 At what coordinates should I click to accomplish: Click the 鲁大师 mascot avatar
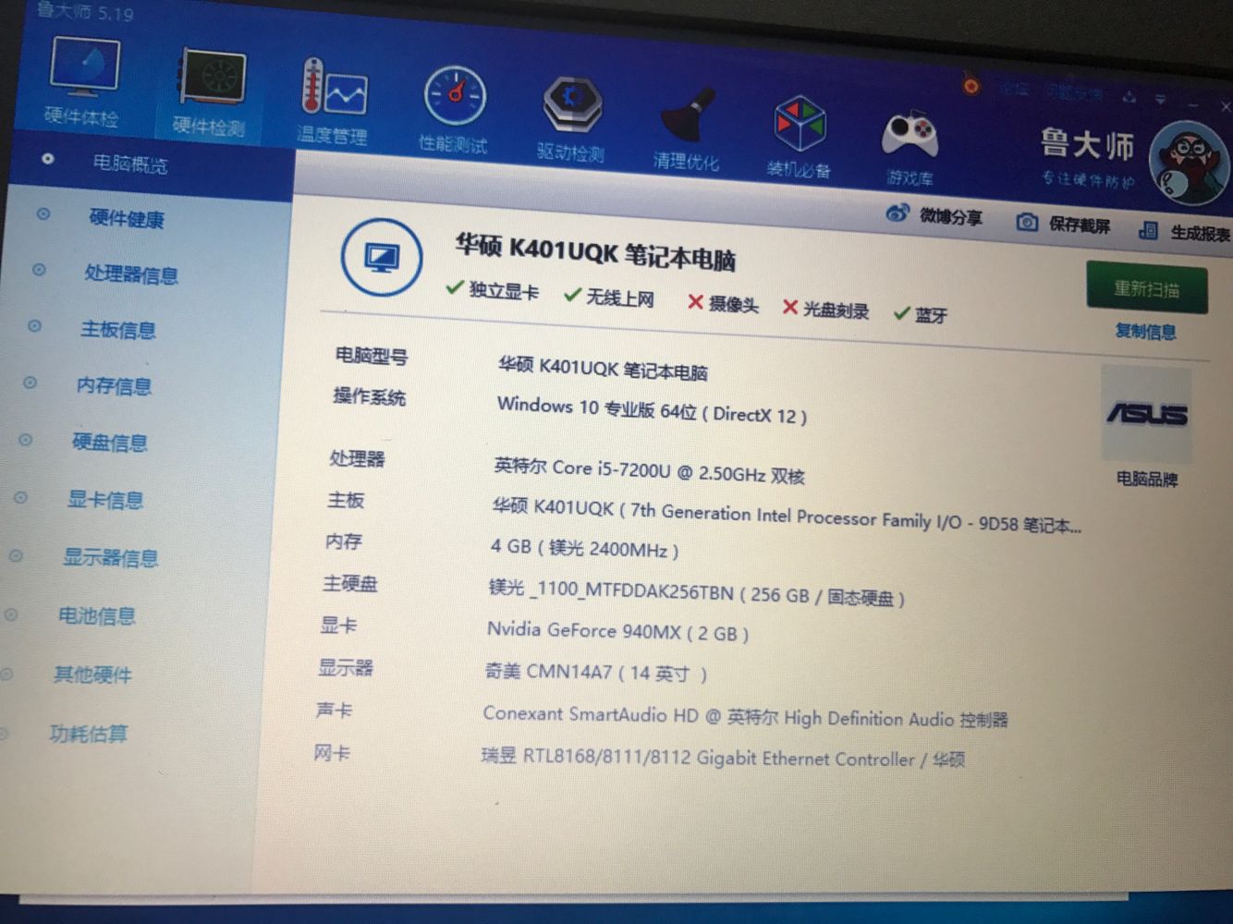click(x=1190, y=159)
